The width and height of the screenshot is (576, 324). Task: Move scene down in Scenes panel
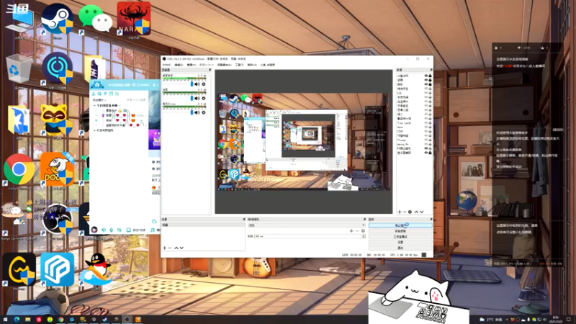181,248
